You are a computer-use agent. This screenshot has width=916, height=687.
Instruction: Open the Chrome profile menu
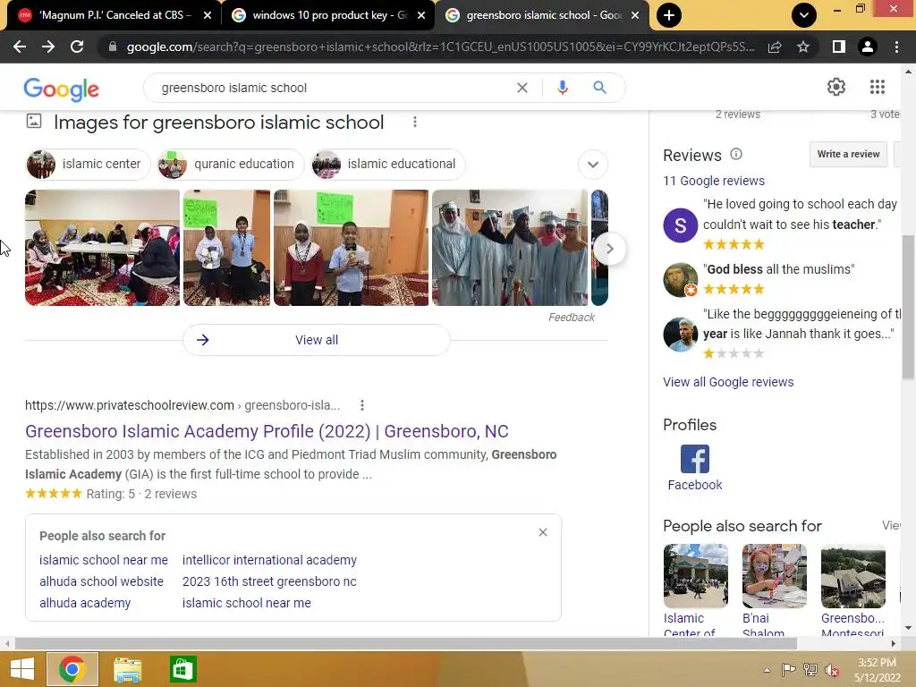(868, 47)
